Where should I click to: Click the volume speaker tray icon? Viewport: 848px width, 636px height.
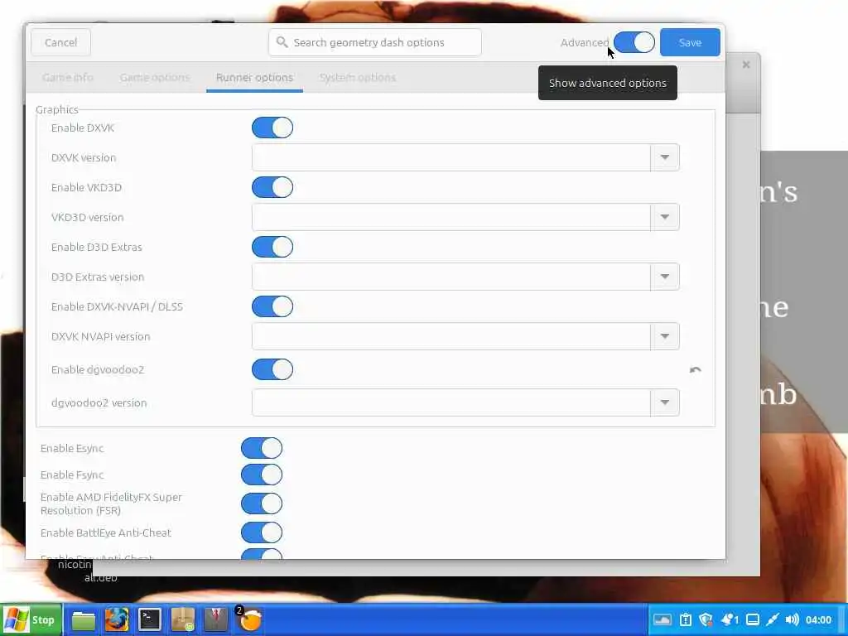[793, 619]
